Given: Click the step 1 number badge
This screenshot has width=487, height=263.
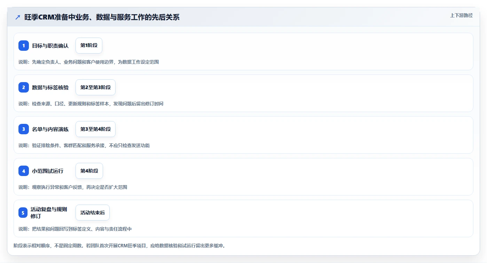Looking at the screenshot, I should point(24,46).
